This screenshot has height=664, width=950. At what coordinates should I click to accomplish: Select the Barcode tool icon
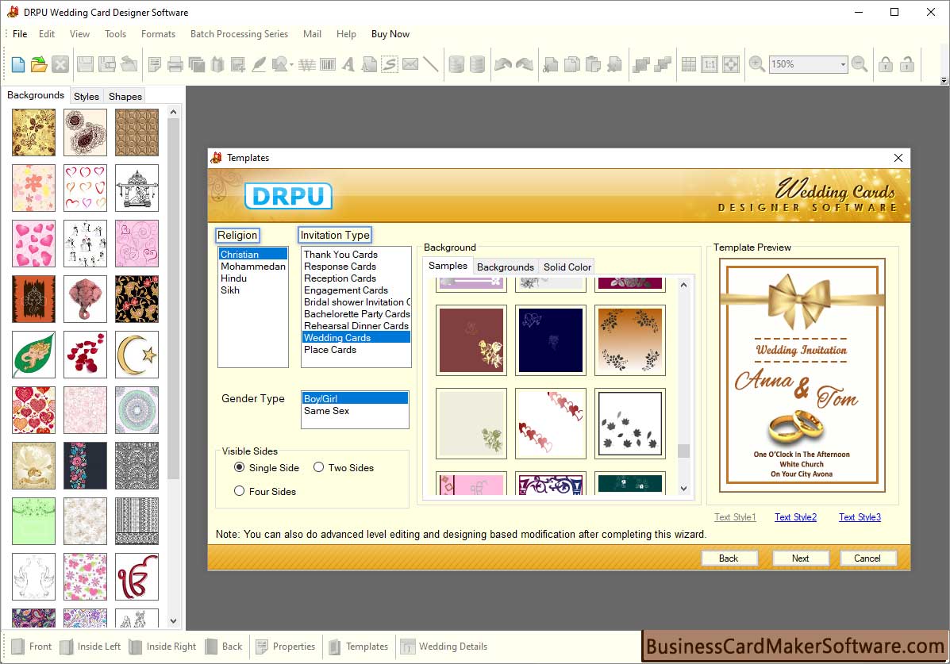pos(328,64)
